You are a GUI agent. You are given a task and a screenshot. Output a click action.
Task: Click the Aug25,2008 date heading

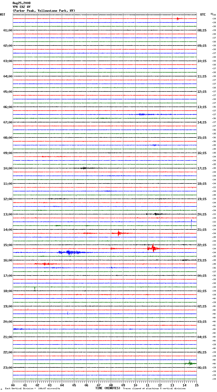(21, 3)
